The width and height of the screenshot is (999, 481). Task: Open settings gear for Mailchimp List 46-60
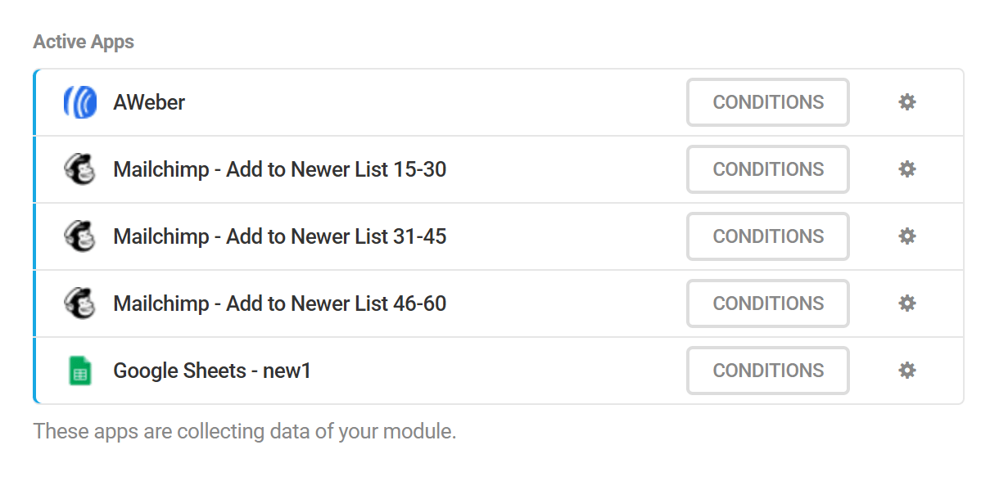(x=906, y=303)
